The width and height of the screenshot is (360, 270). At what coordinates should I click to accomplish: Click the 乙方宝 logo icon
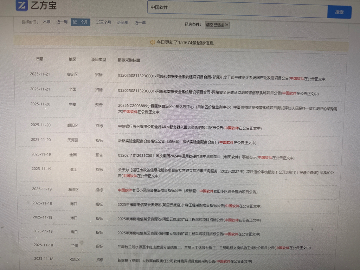(x=22, y=5)
